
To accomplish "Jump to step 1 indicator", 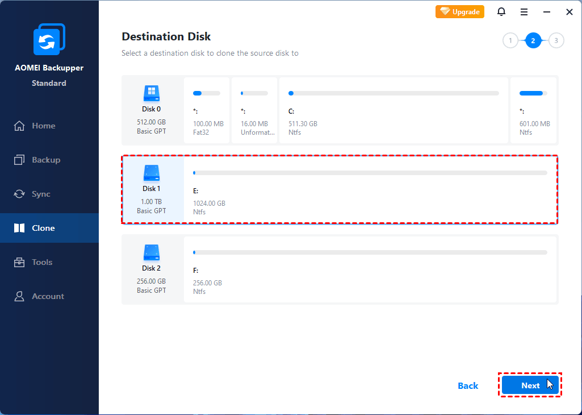I will [510, 40].
